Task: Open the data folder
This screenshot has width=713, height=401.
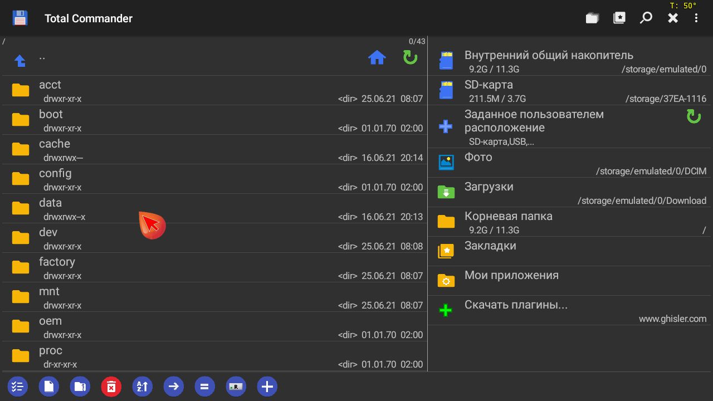Action: (x=214, y=208)
